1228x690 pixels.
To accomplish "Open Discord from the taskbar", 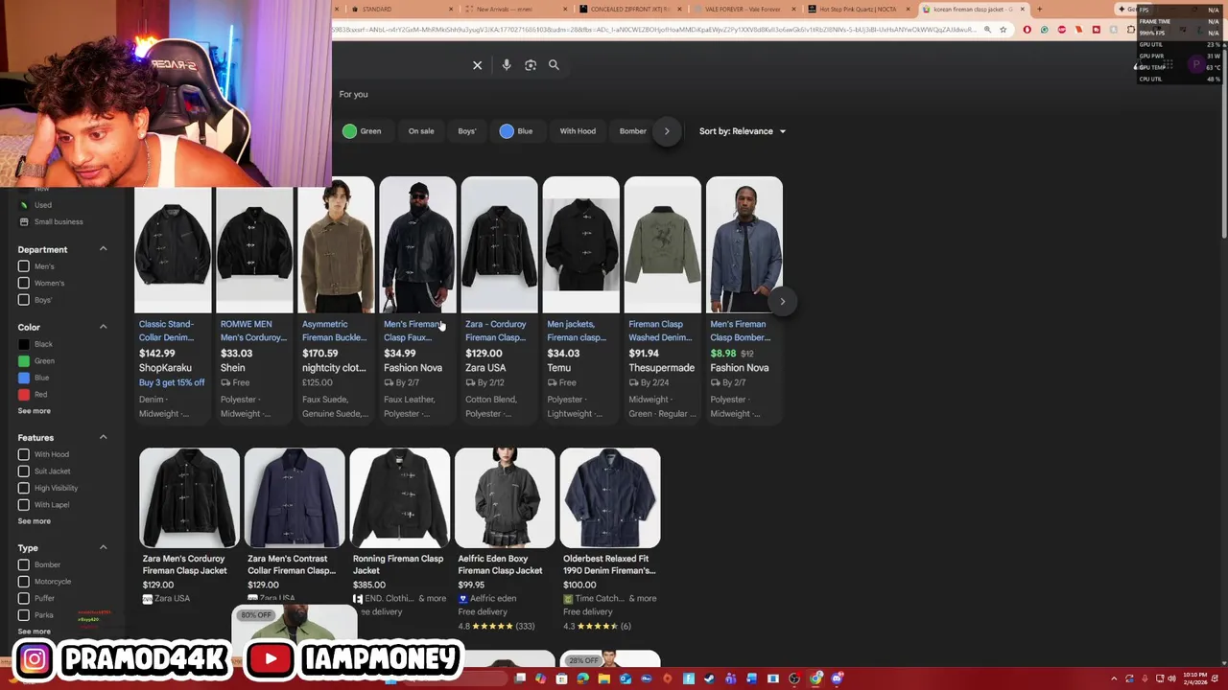I will click(x=837, y=678).
